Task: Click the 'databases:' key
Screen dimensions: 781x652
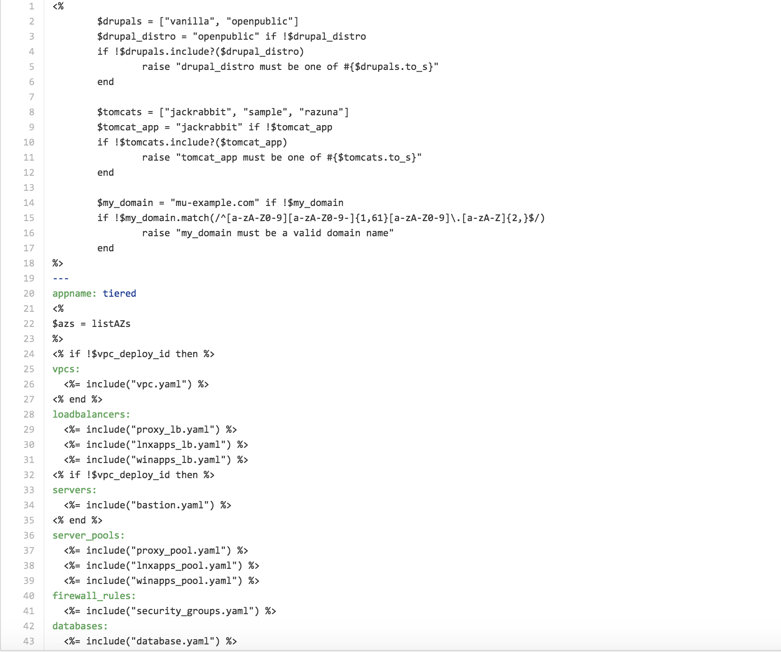Action: pyautogui.click(x=80, y=626)
